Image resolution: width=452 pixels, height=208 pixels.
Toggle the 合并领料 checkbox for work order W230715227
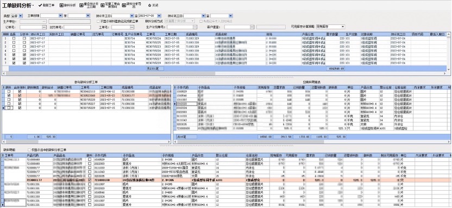20,103
